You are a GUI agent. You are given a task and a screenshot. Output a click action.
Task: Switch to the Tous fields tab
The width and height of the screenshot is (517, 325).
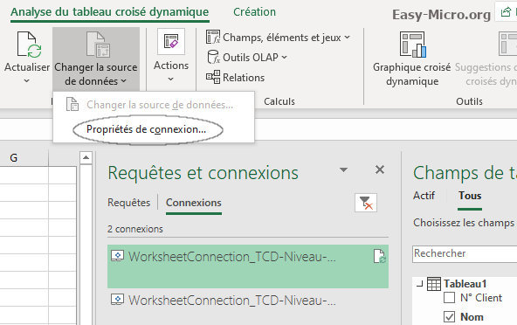(x=470, y=196)
